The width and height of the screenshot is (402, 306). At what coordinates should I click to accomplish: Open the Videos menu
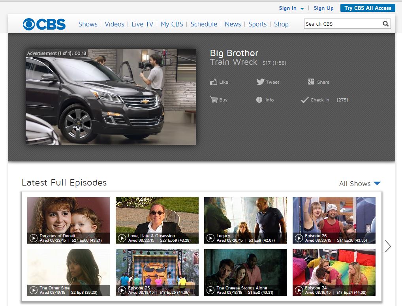pyautogui.click(x=115, y=24)
